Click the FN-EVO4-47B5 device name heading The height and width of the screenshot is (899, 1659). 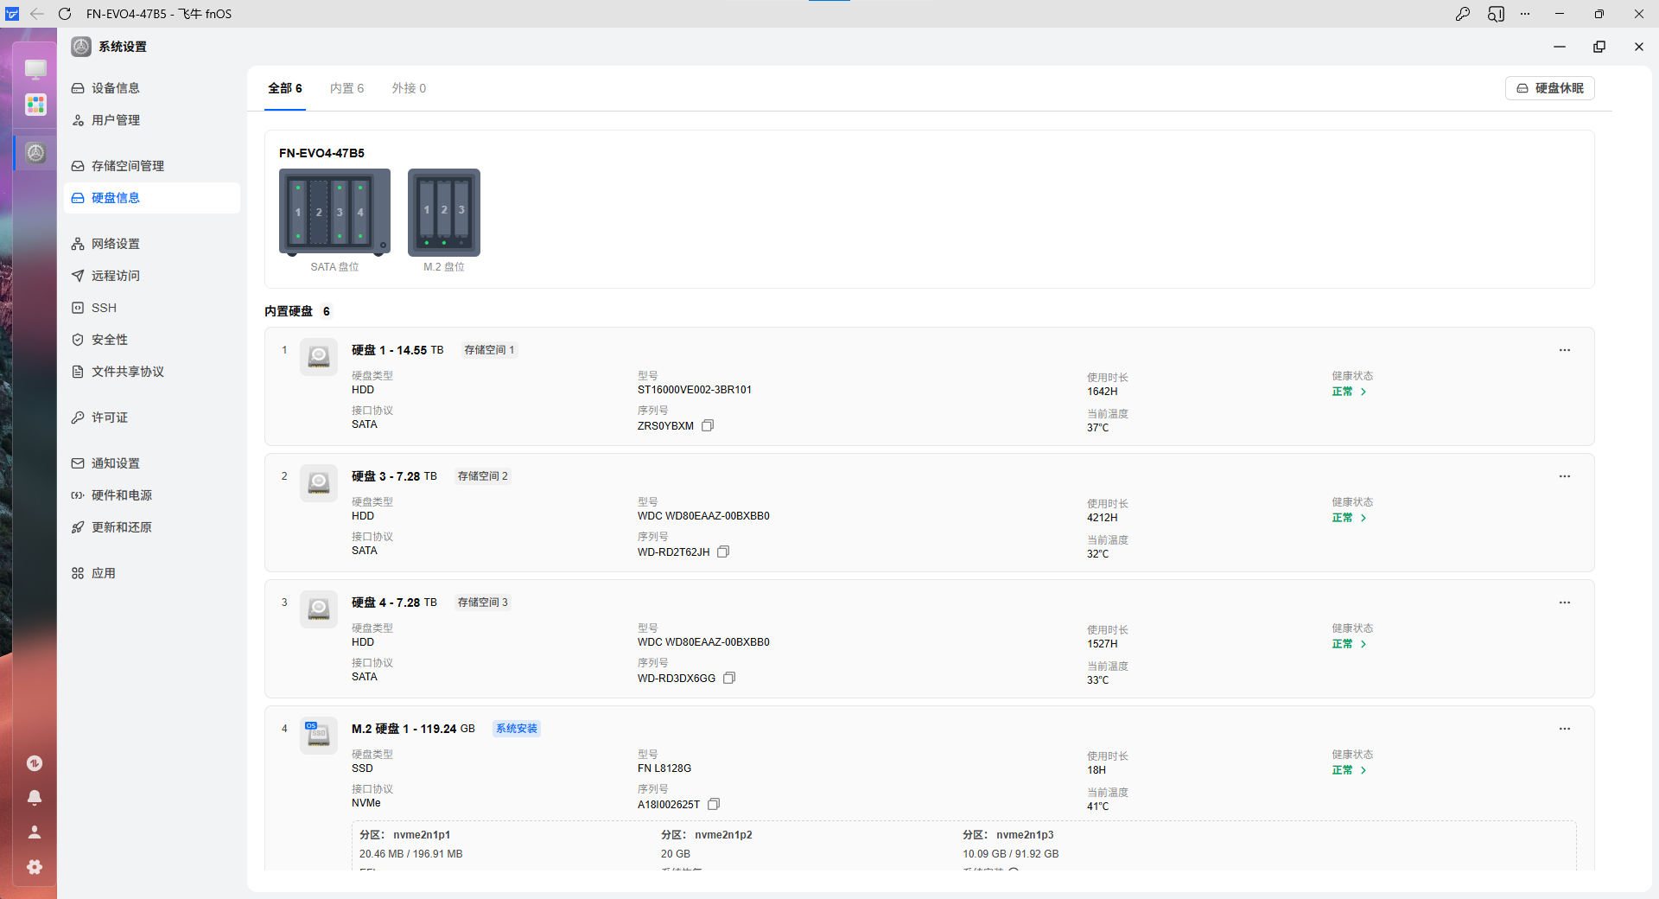tap(321, 153)
